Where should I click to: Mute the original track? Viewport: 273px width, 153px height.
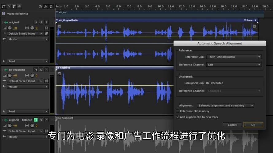[x=36, y=22]
